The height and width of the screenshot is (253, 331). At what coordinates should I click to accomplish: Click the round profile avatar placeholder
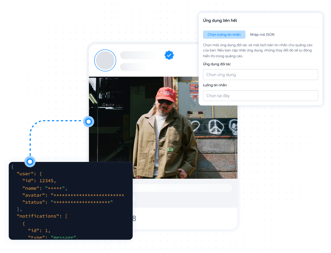(x=105, y=61)
